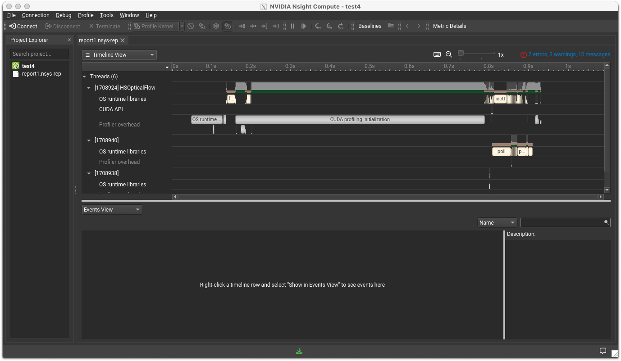Open the errors, warnings and messages link
This screenshot has height=361, width=621.
[569, 54]
